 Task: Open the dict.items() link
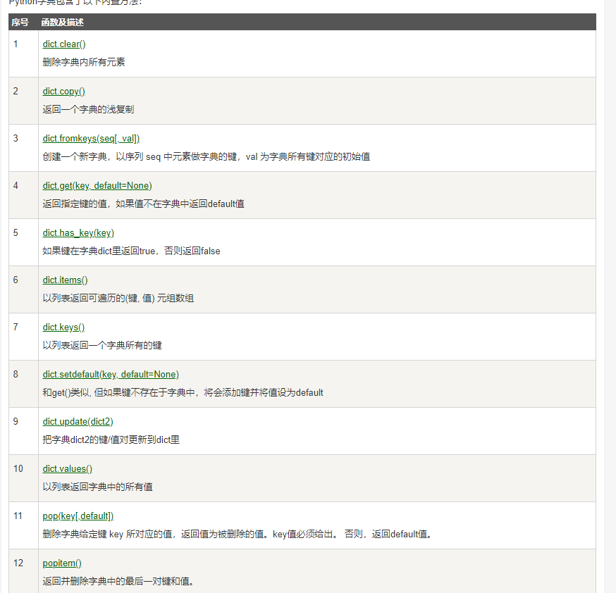[66, 280]
